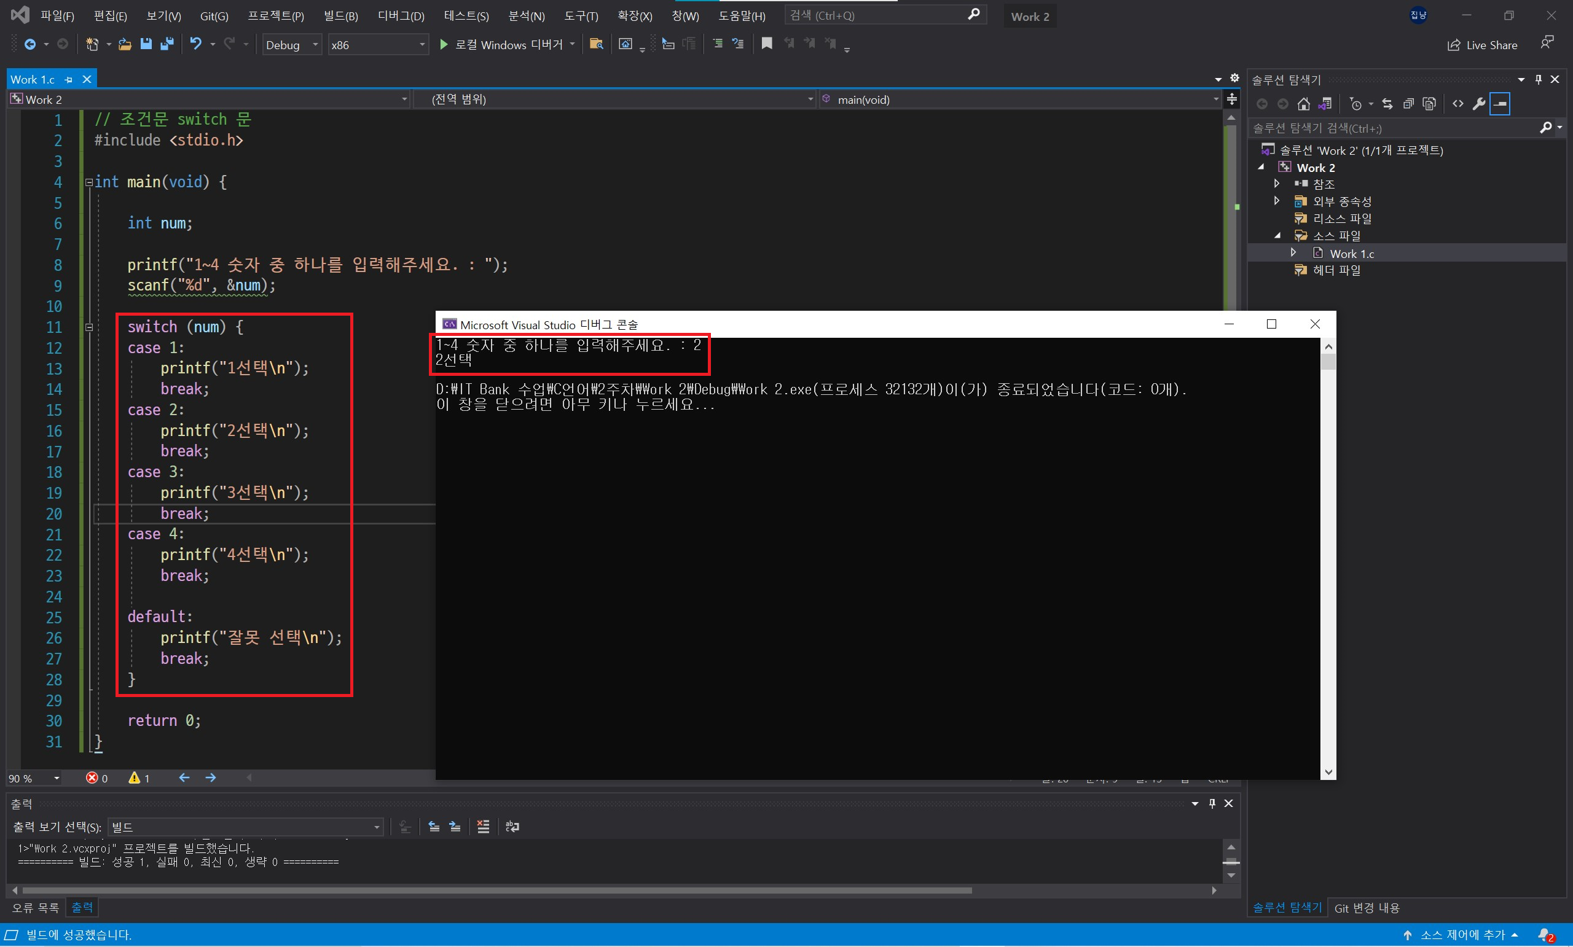Open the x86 platform dropdown

click(x=378, y=45)
